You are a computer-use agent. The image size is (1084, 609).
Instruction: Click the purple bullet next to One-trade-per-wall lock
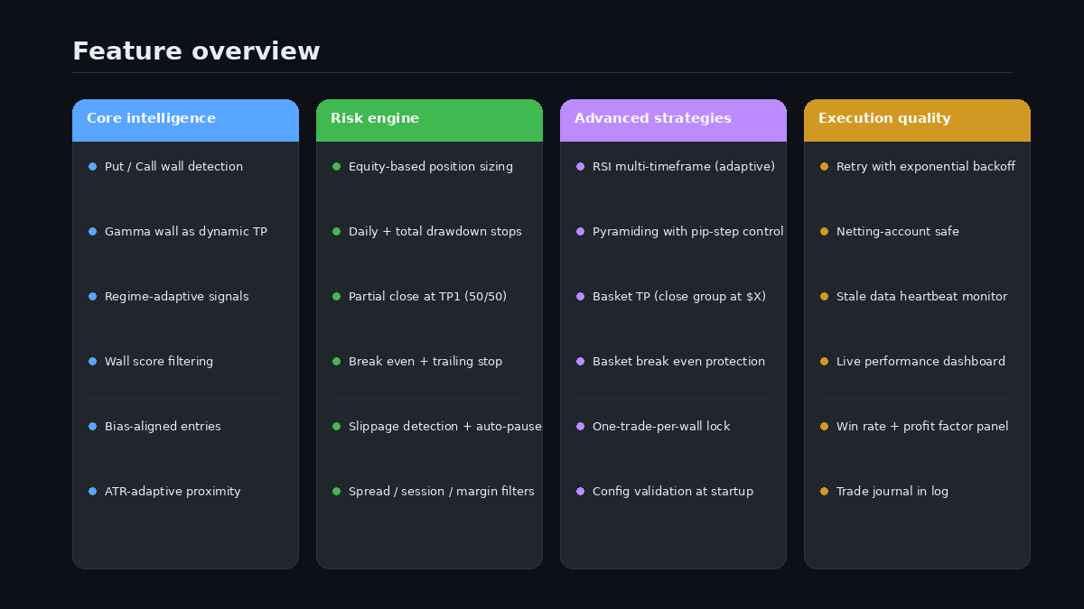tap(580, 427)
